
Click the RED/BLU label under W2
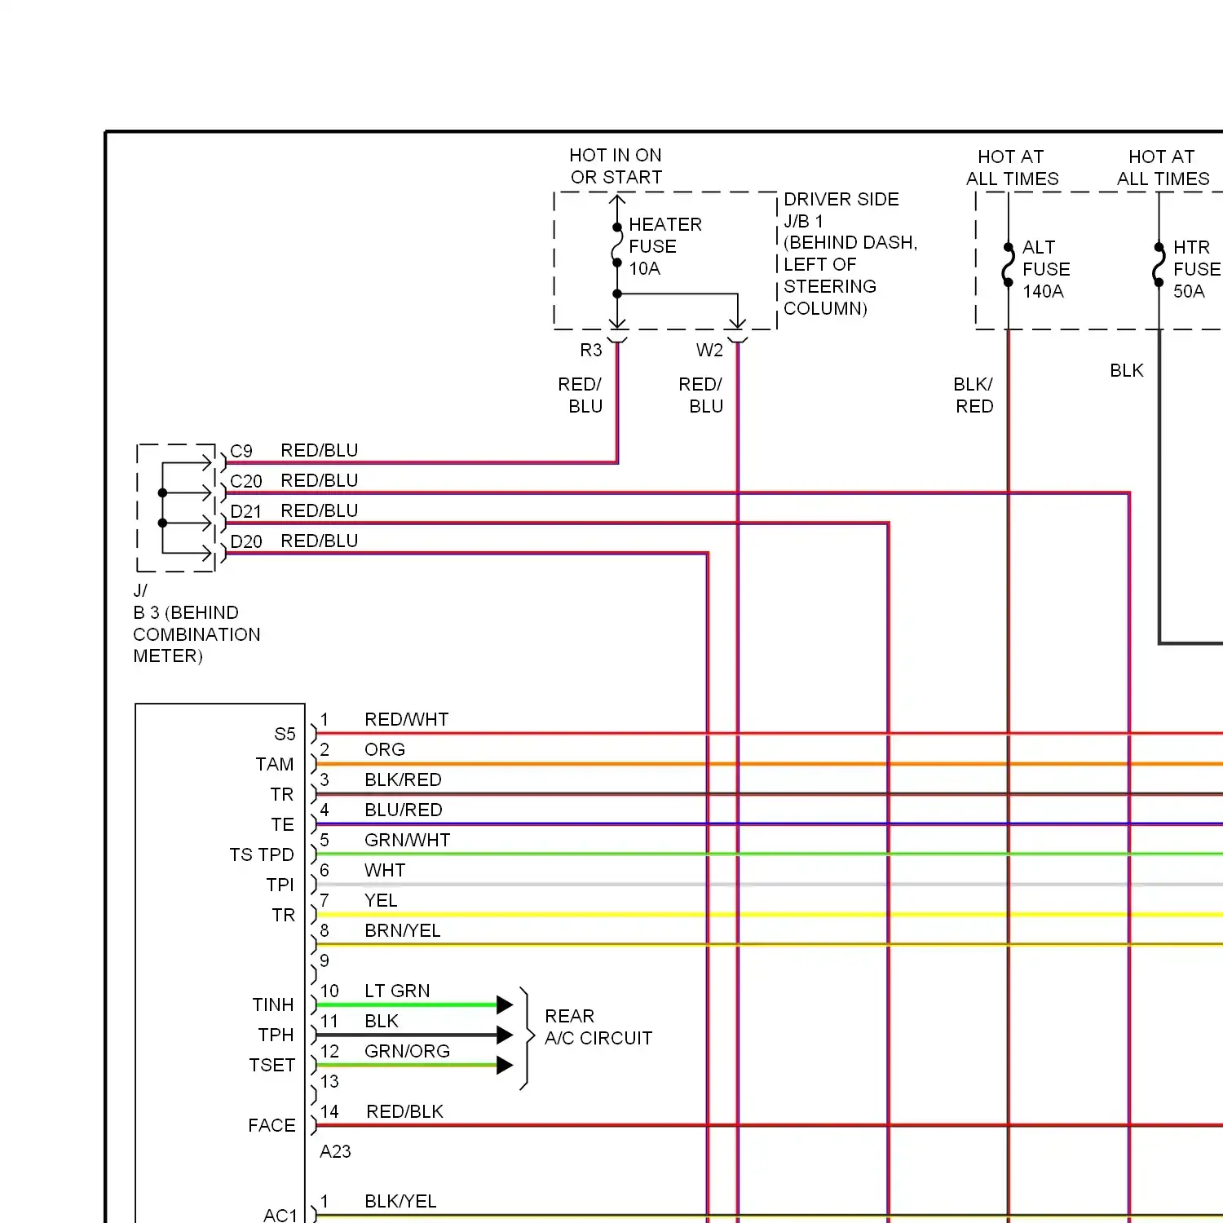click(700, 395)
